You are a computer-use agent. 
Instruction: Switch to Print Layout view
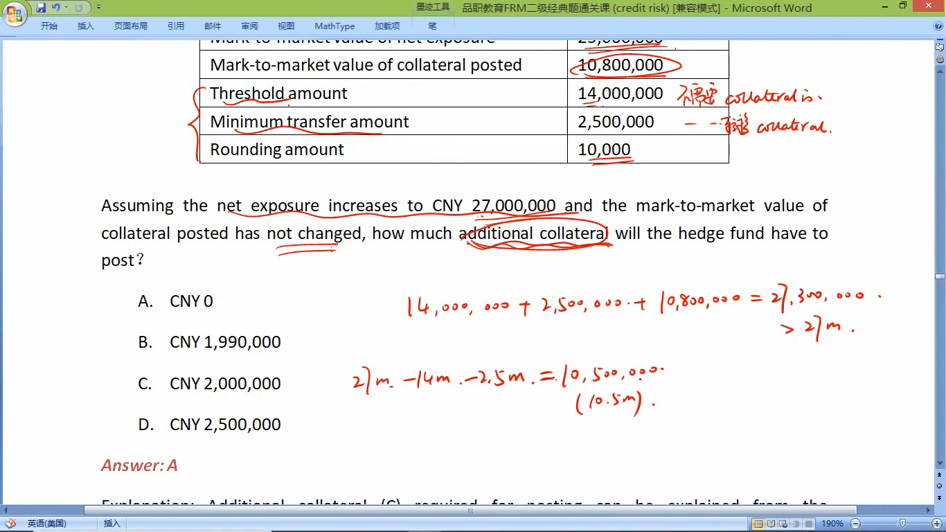coord(758,524)
